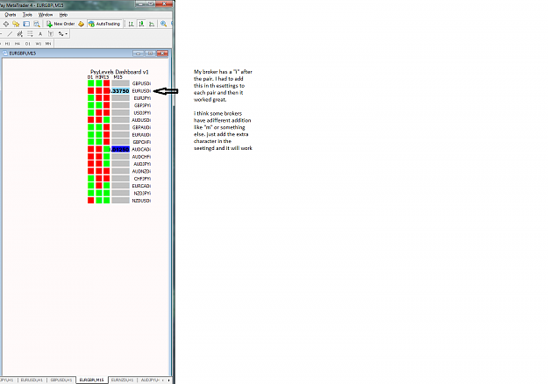Click the USDJPYi pair label
The width and height of the screenshot is (548, 384).
[142, 113]
